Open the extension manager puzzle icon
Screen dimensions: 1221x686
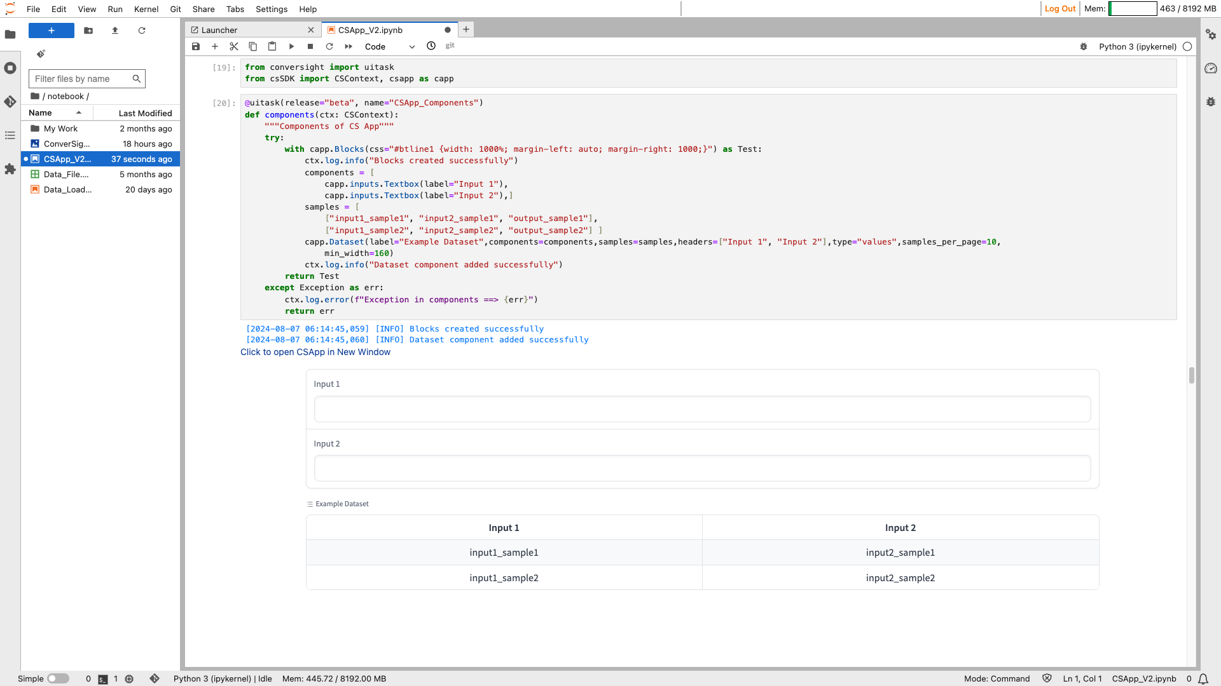click(10, 169)
